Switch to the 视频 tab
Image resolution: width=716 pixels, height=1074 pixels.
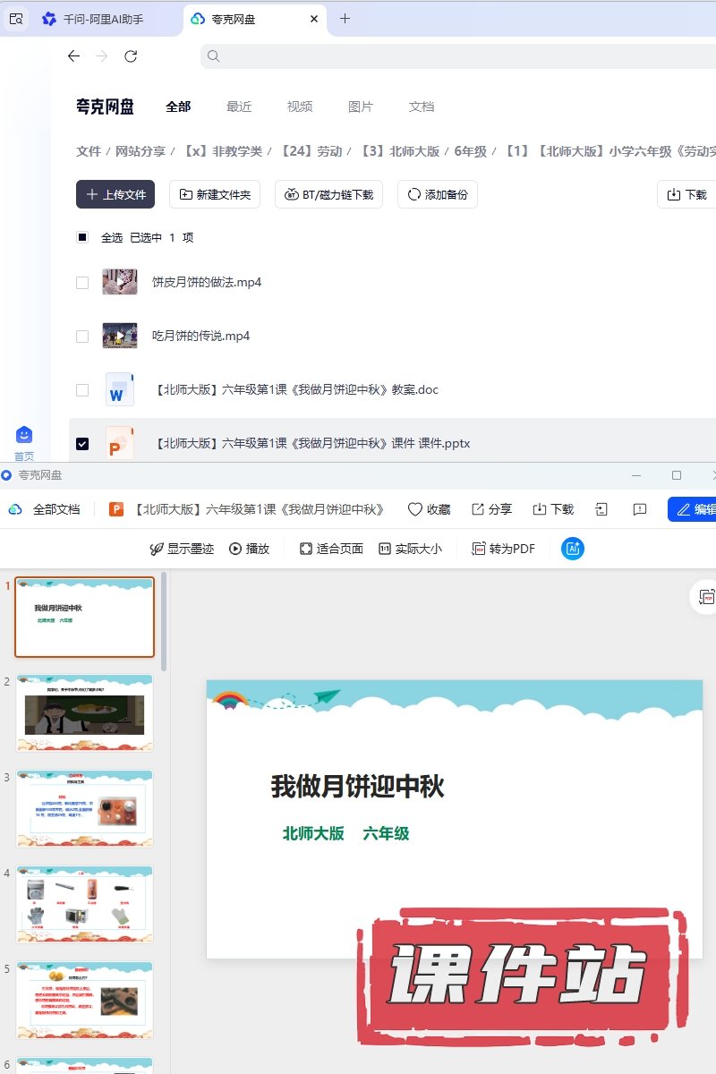tap(300, 107)
